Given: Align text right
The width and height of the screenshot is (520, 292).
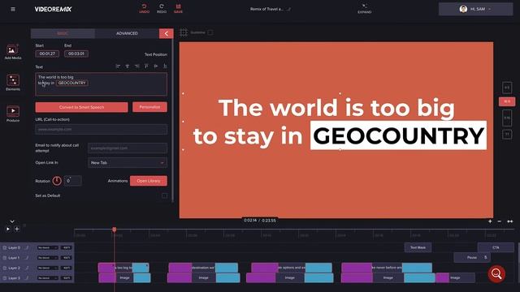Looking at the screenshot, I should point(137,67).
